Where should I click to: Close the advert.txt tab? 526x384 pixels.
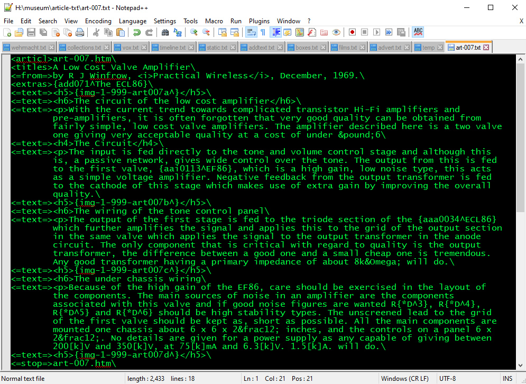tap(407, 48)
